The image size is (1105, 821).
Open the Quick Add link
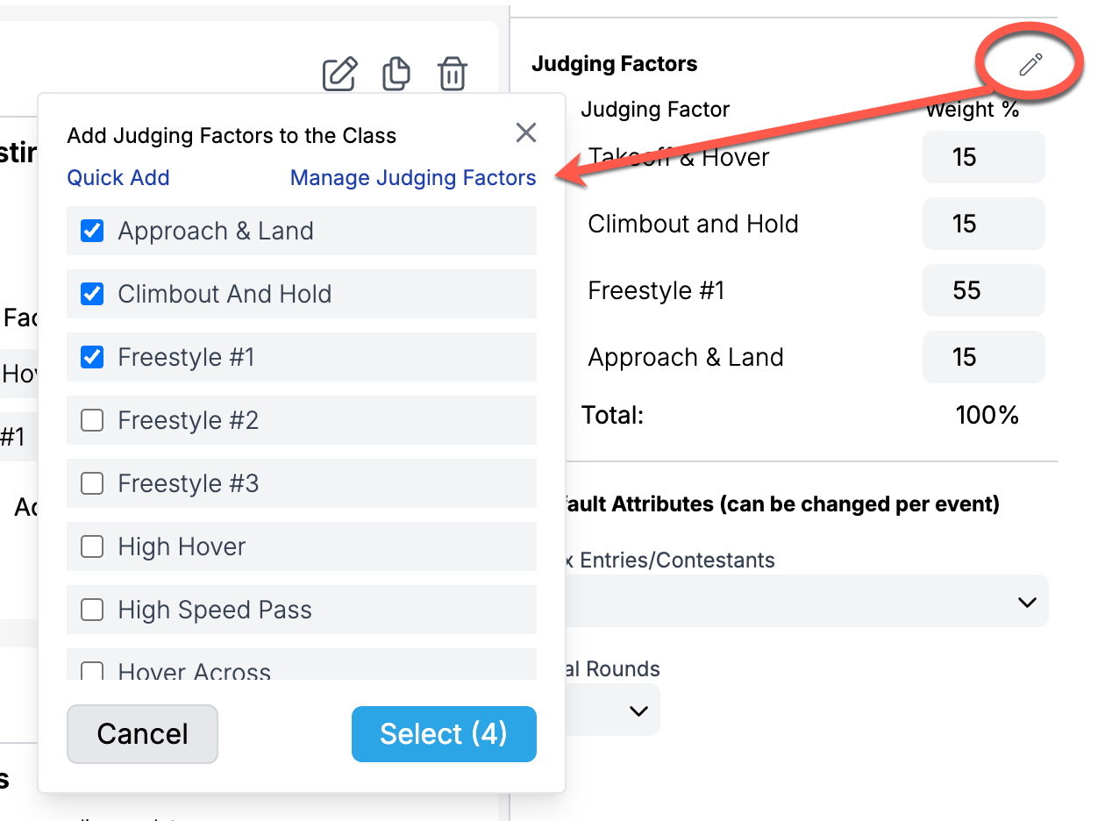(118, 178)
